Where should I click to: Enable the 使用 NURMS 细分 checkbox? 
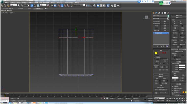pos(172,88)
